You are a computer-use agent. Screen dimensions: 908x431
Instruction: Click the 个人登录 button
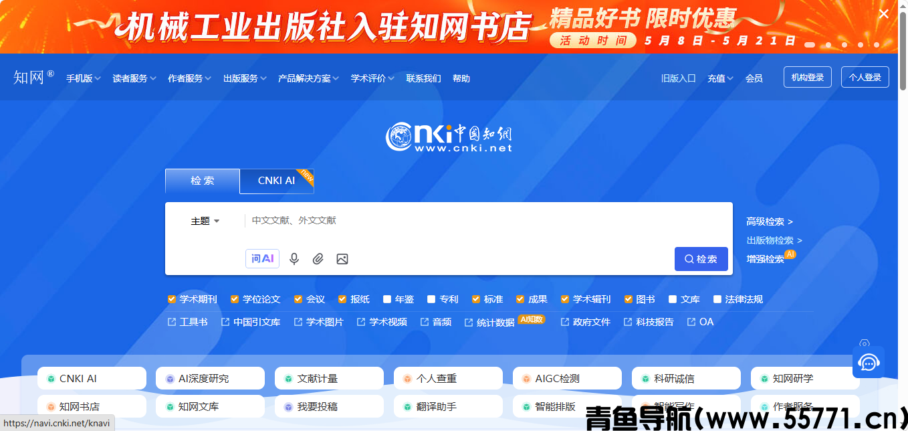865,77
